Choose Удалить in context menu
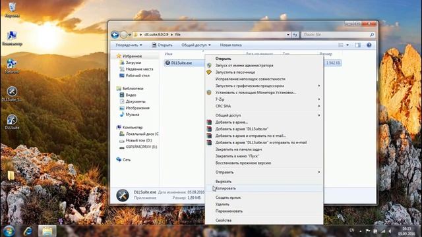Viewport: 422px width, 237px height. [264, 205]
